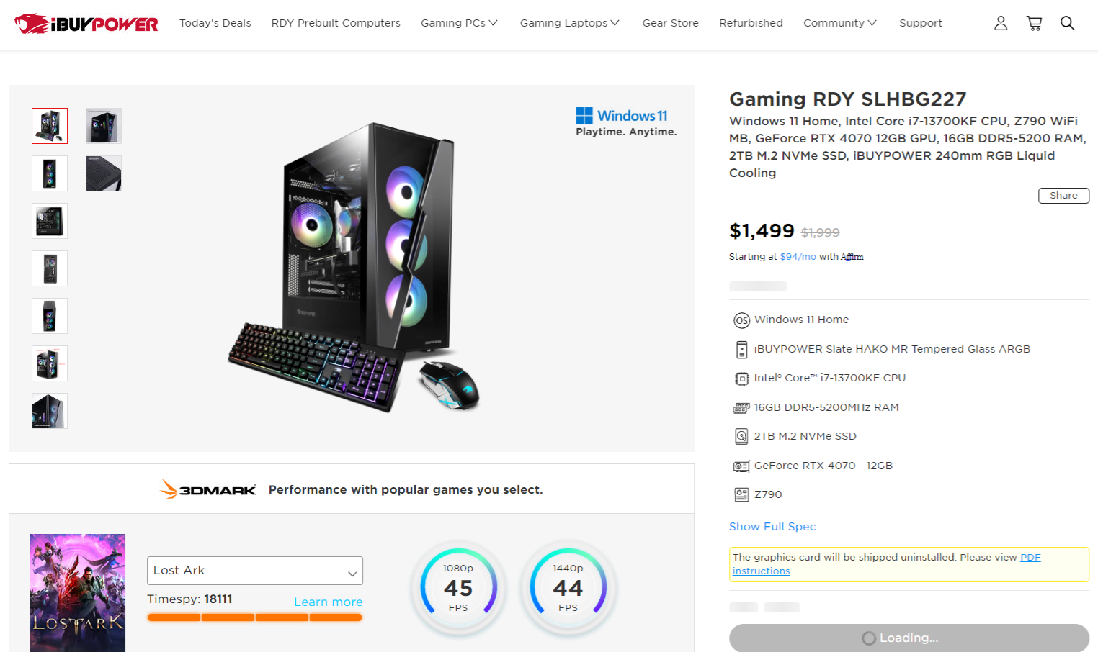Click the Show Full Spec link
This screenshot has height=652, width=1098.
click(x=772, y=527)
